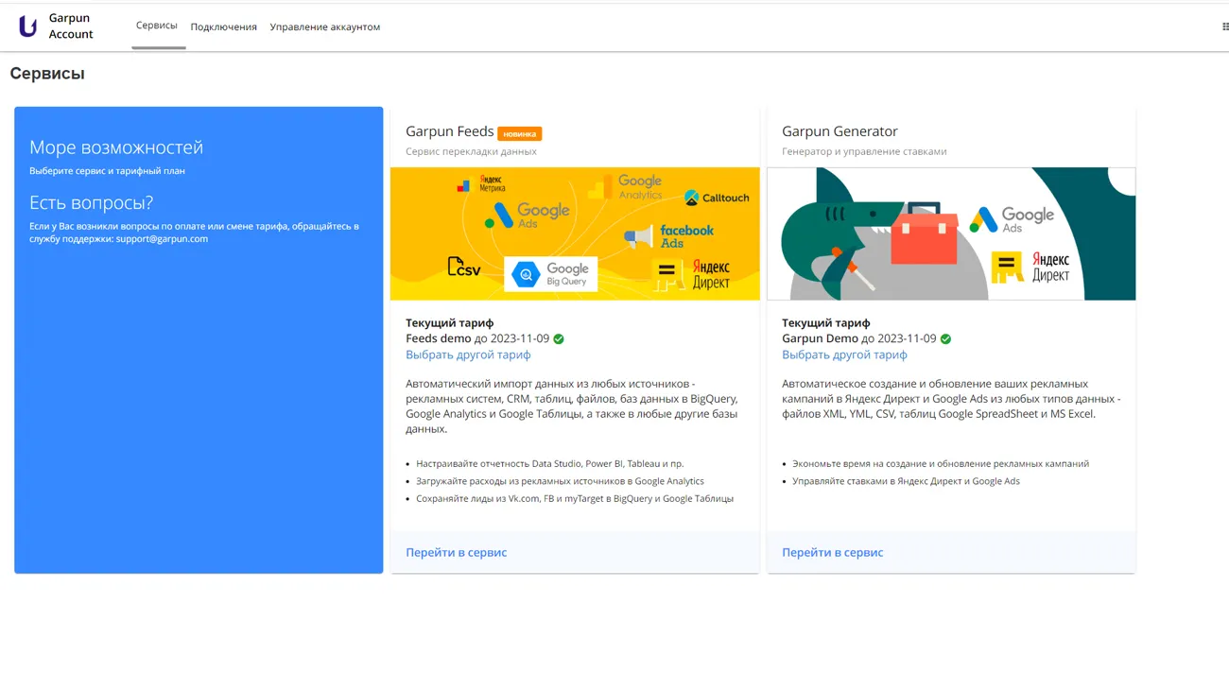Click the orange новинка badge

coord(519,133)
